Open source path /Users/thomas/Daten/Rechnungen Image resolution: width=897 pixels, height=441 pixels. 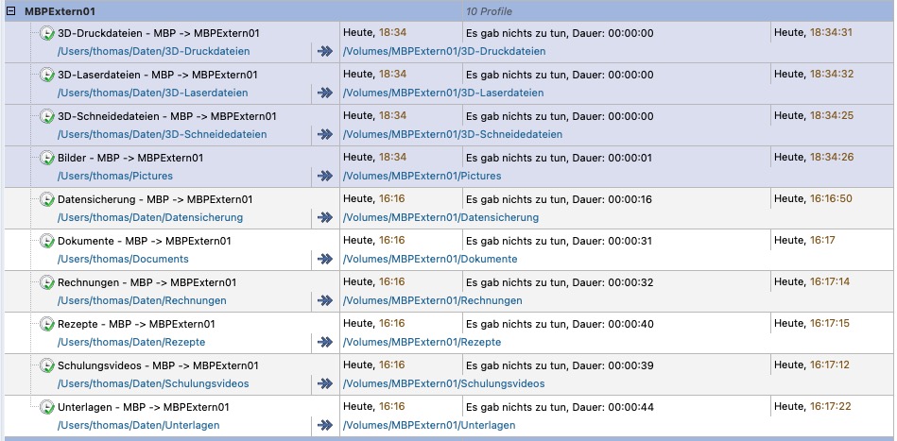tap(142, 300)
